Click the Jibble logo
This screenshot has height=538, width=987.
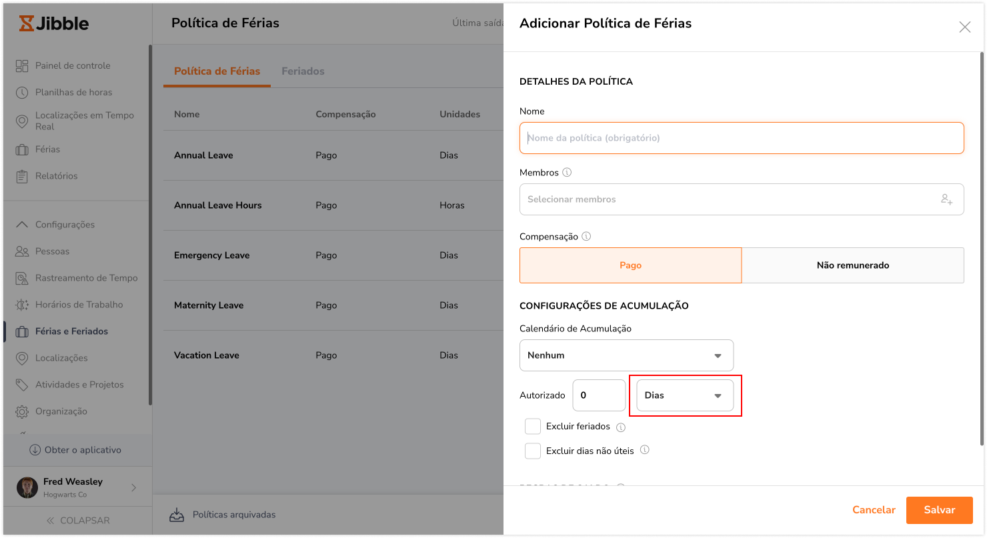pyautogui.click(x=53, y=23)
